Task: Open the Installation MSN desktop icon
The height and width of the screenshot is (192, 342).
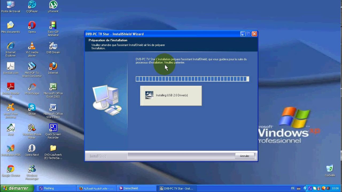Action: pyautogui.click(x=10, y=151)
